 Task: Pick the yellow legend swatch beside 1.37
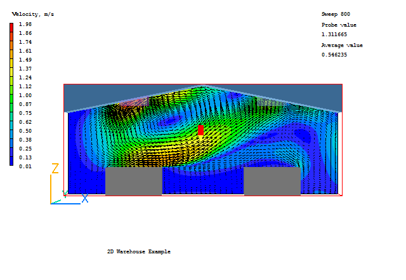(11, 69)
